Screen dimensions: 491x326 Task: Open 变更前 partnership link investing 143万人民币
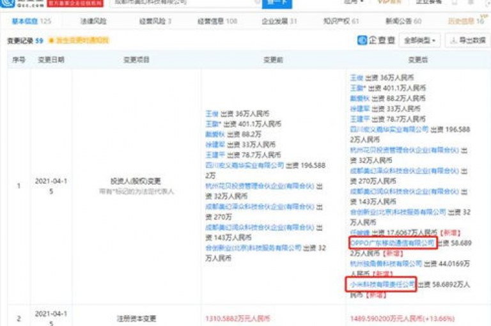(x=260, y=228)
